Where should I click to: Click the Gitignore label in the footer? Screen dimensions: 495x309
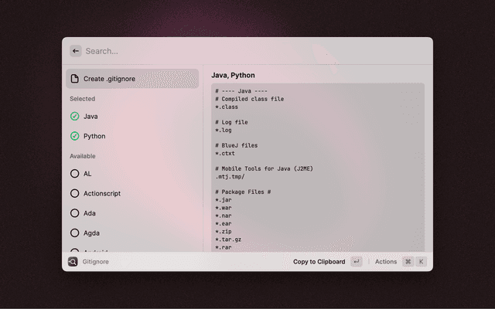pos(96,262)
